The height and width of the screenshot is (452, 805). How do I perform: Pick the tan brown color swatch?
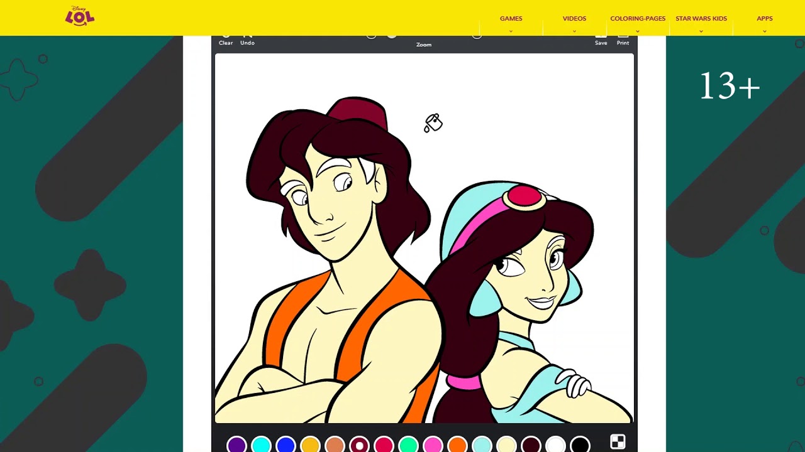(335, 445)
